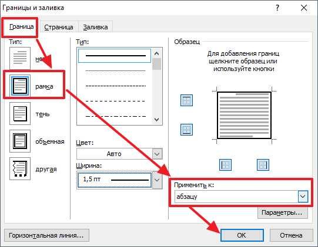The width and height of the screenshot is (318, 247).
Task: Toggle the top border button in preview
Action: coord(186,100)
